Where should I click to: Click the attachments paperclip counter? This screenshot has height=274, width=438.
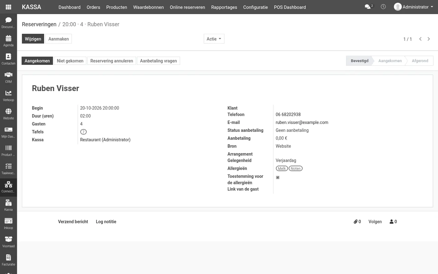tap(357, 221)
